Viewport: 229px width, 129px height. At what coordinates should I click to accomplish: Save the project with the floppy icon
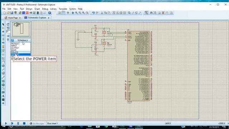[x=11, y=13]
